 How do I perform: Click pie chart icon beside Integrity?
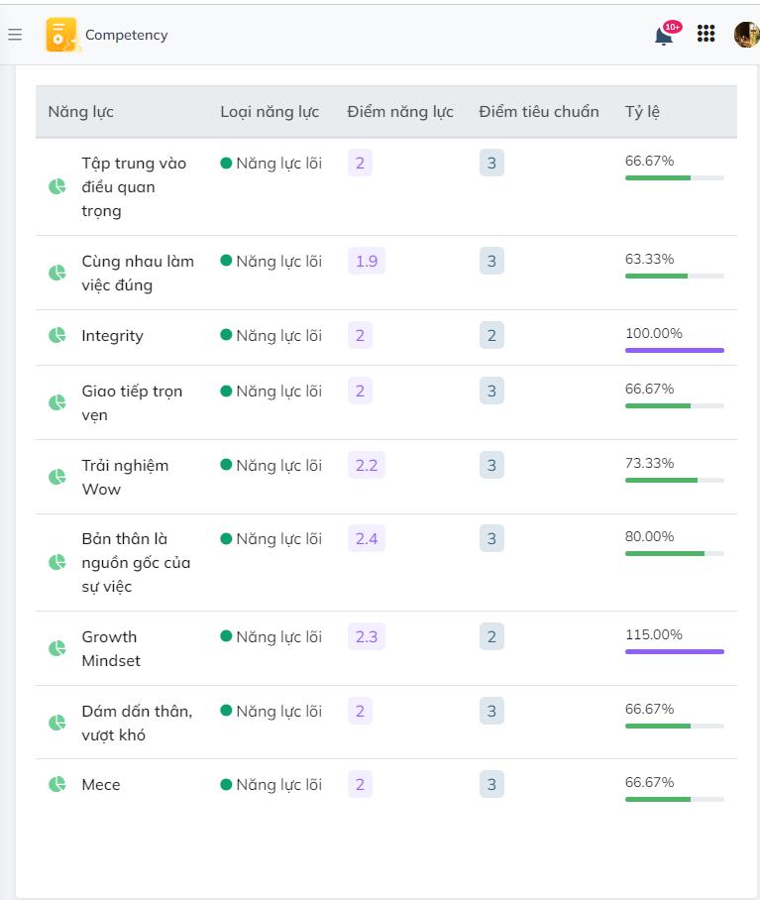tap(57, 336)
